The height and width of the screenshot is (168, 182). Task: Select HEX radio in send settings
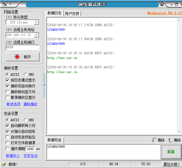point(26,120)
